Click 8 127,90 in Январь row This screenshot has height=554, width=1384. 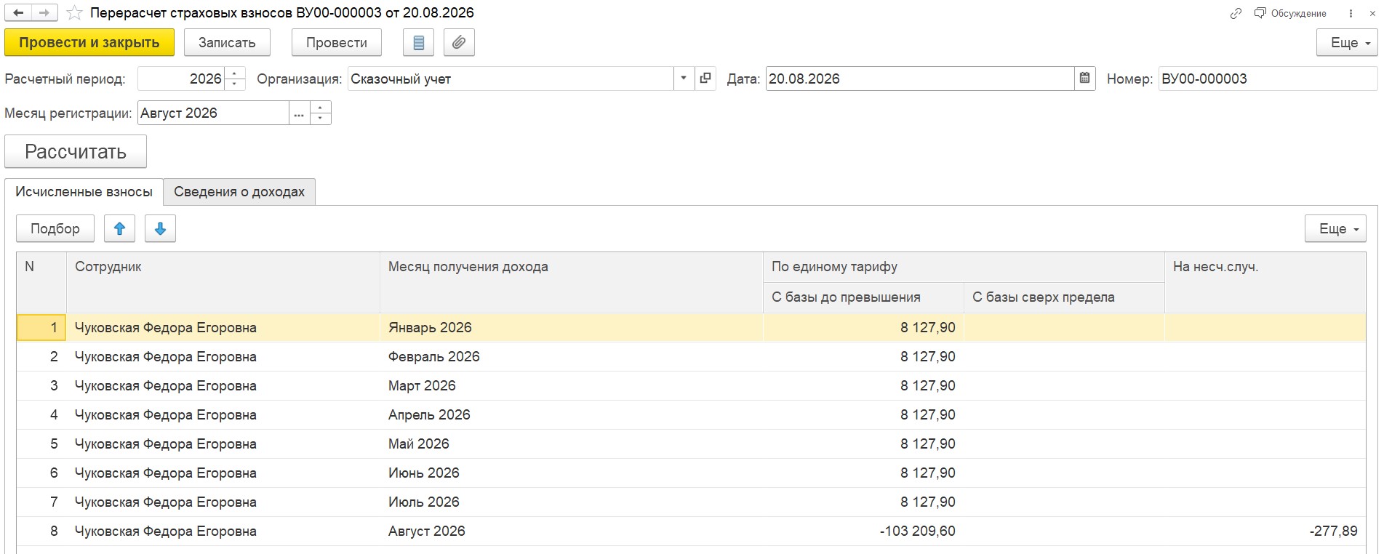(863, 328)
